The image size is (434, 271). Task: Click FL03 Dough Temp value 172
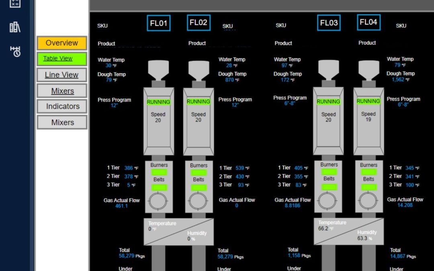285,80
